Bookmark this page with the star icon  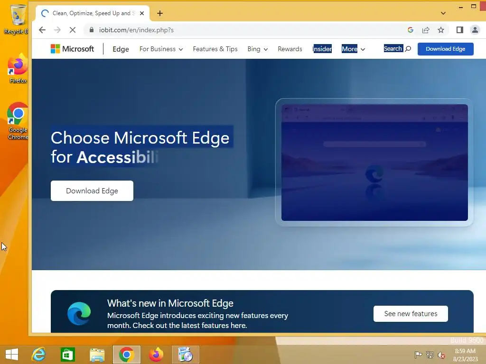[x=441, y=30]
